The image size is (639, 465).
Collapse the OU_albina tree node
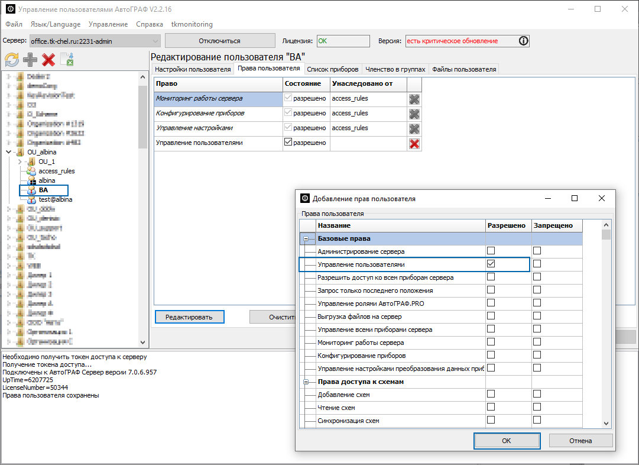click(x=8, y=152)
